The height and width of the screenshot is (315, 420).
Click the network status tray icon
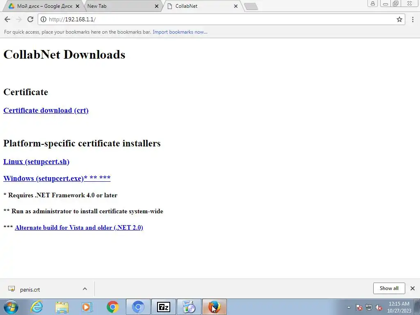click(x=369, y=307)
